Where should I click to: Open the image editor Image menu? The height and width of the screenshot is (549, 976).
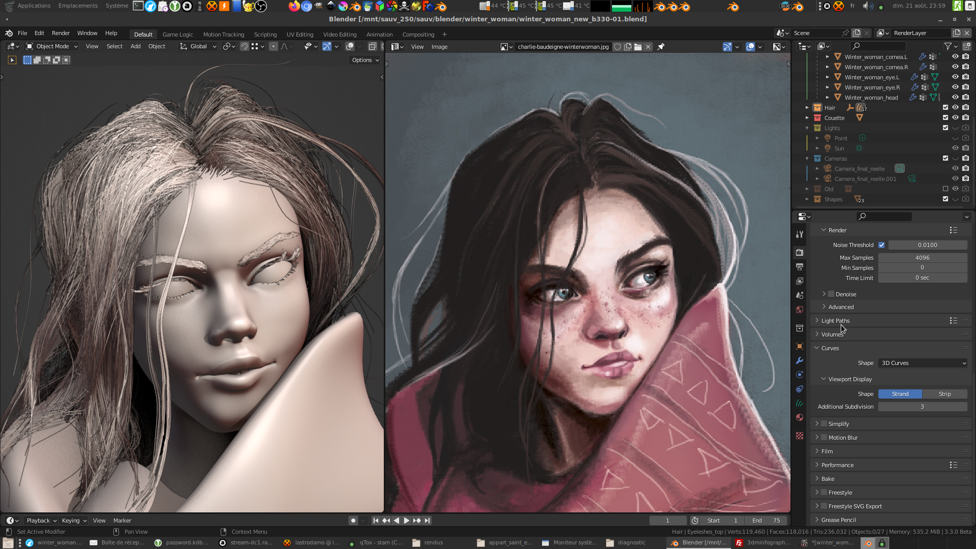[x=439, y=47]
